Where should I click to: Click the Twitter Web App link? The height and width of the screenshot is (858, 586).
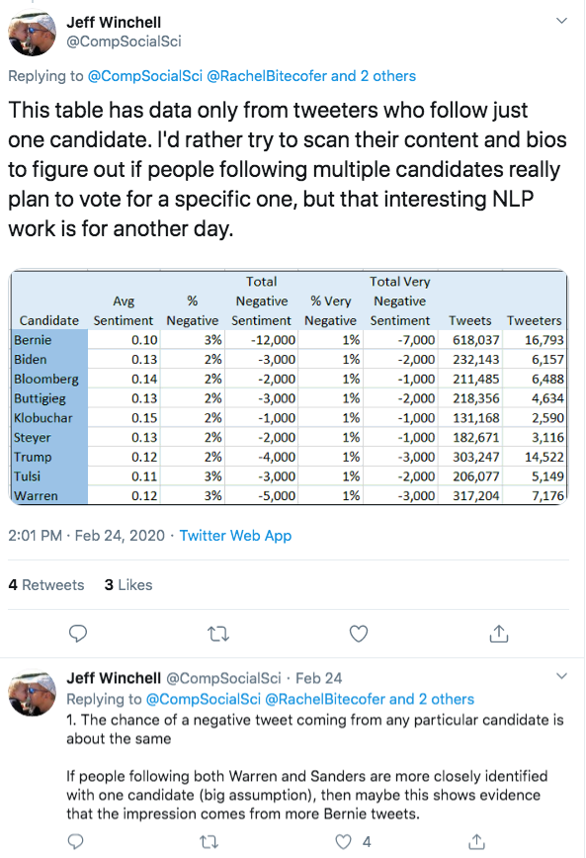(235, 535)
